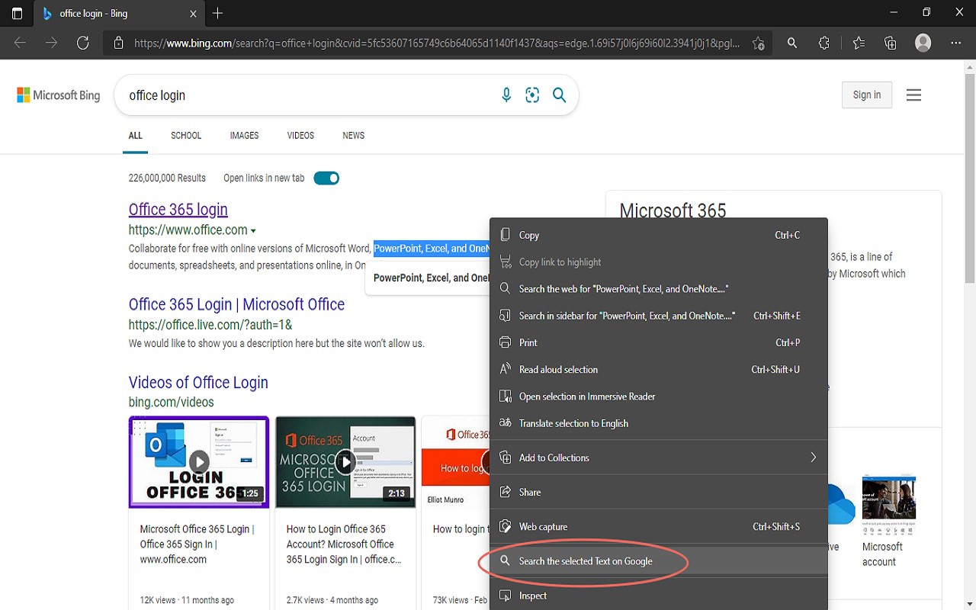The image size is (976, 610).
Task: Toggle 'Open links in new tab' switch
Action: pos(326,178)
